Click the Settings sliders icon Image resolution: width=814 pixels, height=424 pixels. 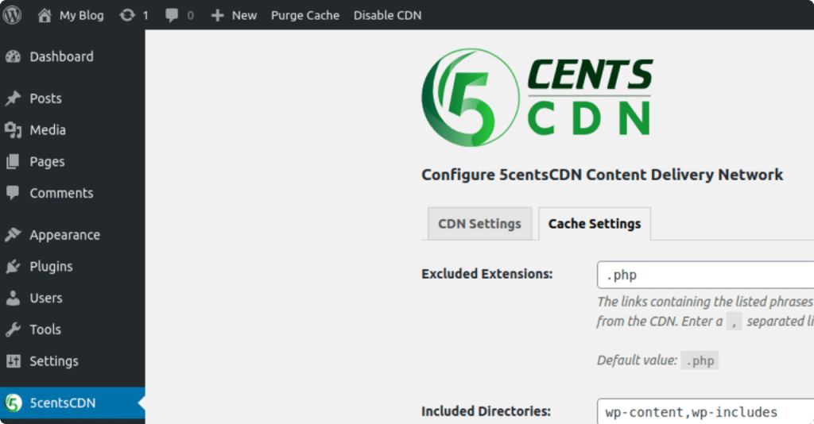[x=13, y=360]
